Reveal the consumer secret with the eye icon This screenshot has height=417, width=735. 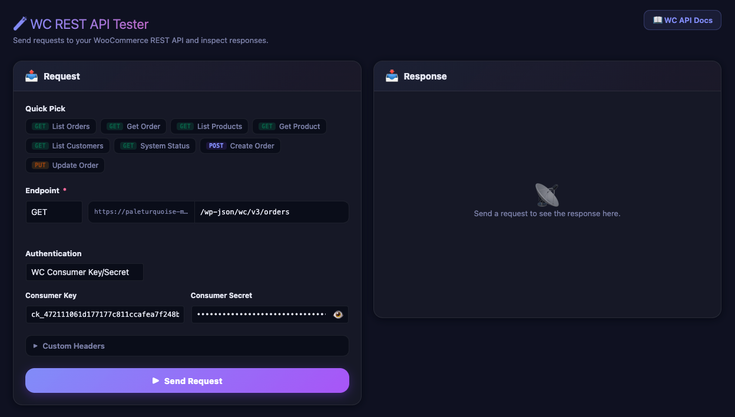coord(338,315)
